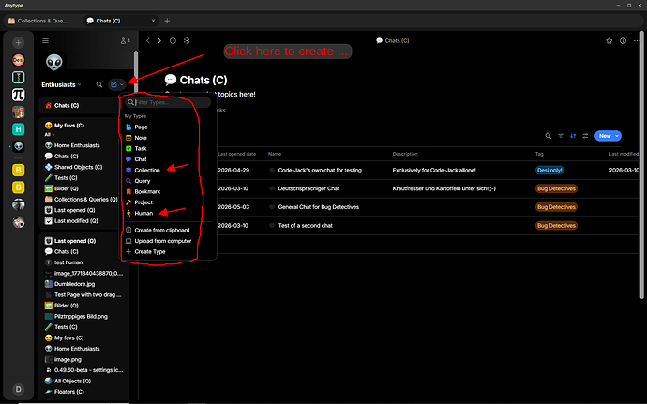Select the alien head space icon
Image resolution: width=647 pixels, height=404 pixels.
tap(18, 146)
